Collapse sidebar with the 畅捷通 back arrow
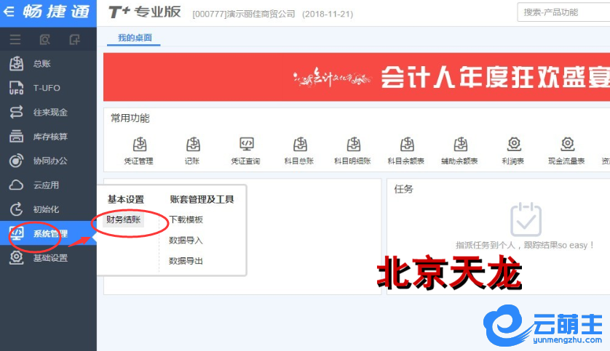Image resolution: width=610 pixels, height=351 pixels. (9, 12)
